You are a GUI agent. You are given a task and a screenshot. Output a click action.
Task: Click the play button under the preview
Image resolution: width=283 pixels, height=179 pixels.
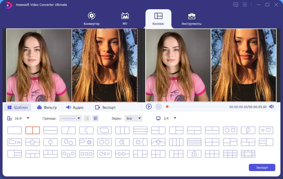tap(149, 107)
